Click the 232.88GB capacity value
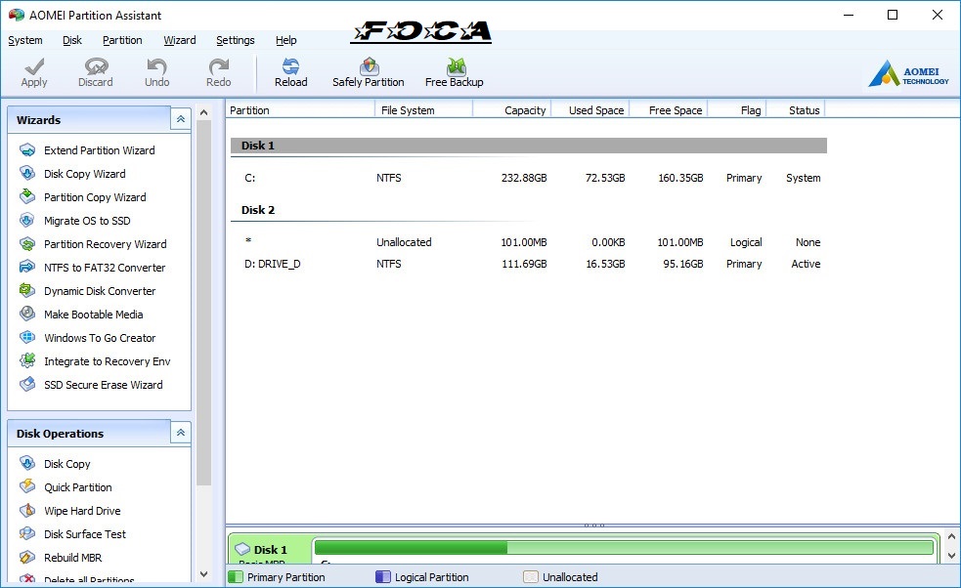 pyautogui.click(x=524, y=178)
